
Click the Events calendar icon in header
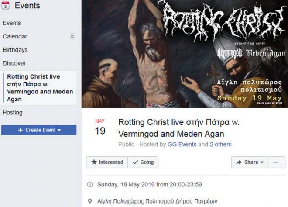tap(5, 5)
